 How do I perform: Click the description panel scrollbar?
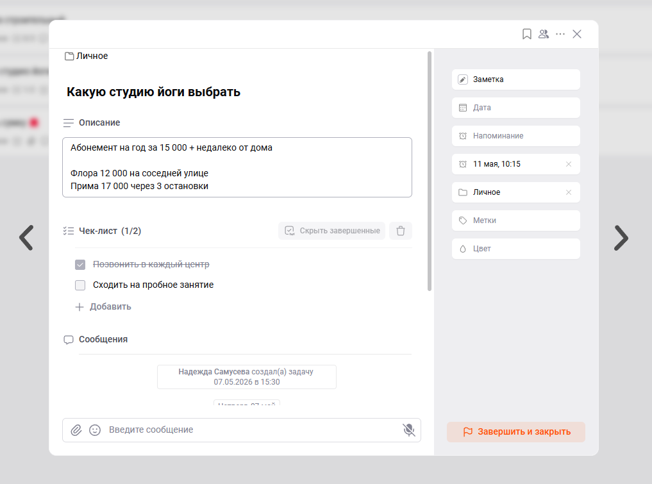tap(430, 171)
